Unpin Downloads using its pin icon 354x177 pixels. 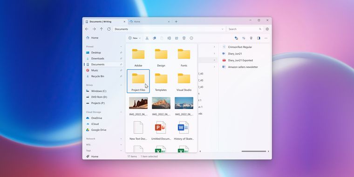tap(121, 59)
